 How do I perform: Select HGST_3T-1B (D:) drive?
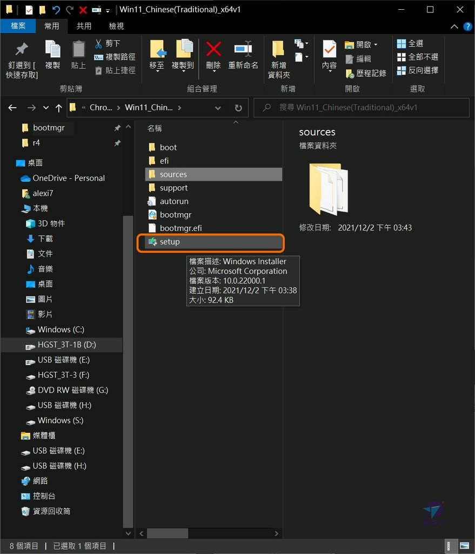[61, 345]
